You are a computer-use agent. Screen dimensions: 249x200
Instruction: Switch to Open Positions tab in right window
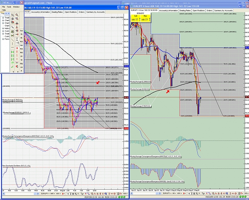(x=198, y=10)
